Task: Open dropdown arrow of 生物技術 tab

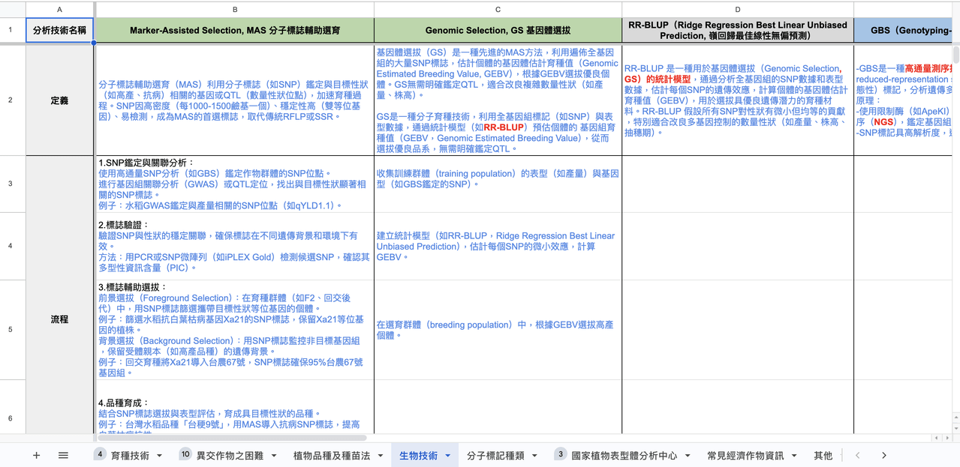Action: coord(447,456)
